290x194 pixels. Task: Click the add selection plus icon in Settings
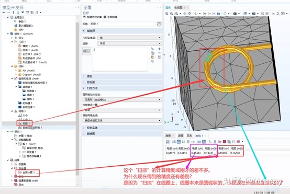click(159, 49)
